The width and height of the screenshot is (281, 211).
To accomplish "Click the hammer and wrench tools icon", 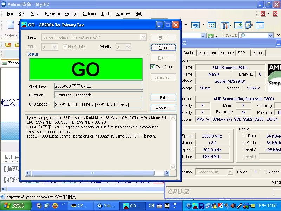I will [225, 25].
